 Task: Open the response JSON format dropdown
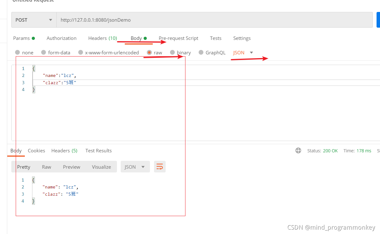click(x=135, y=167)
